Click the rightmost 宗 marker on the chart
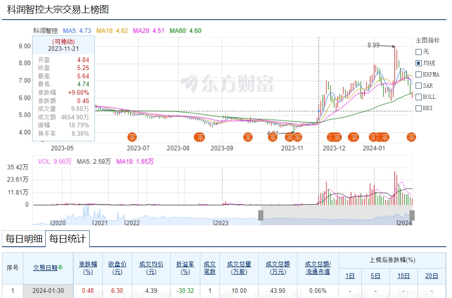 (411, 137)
